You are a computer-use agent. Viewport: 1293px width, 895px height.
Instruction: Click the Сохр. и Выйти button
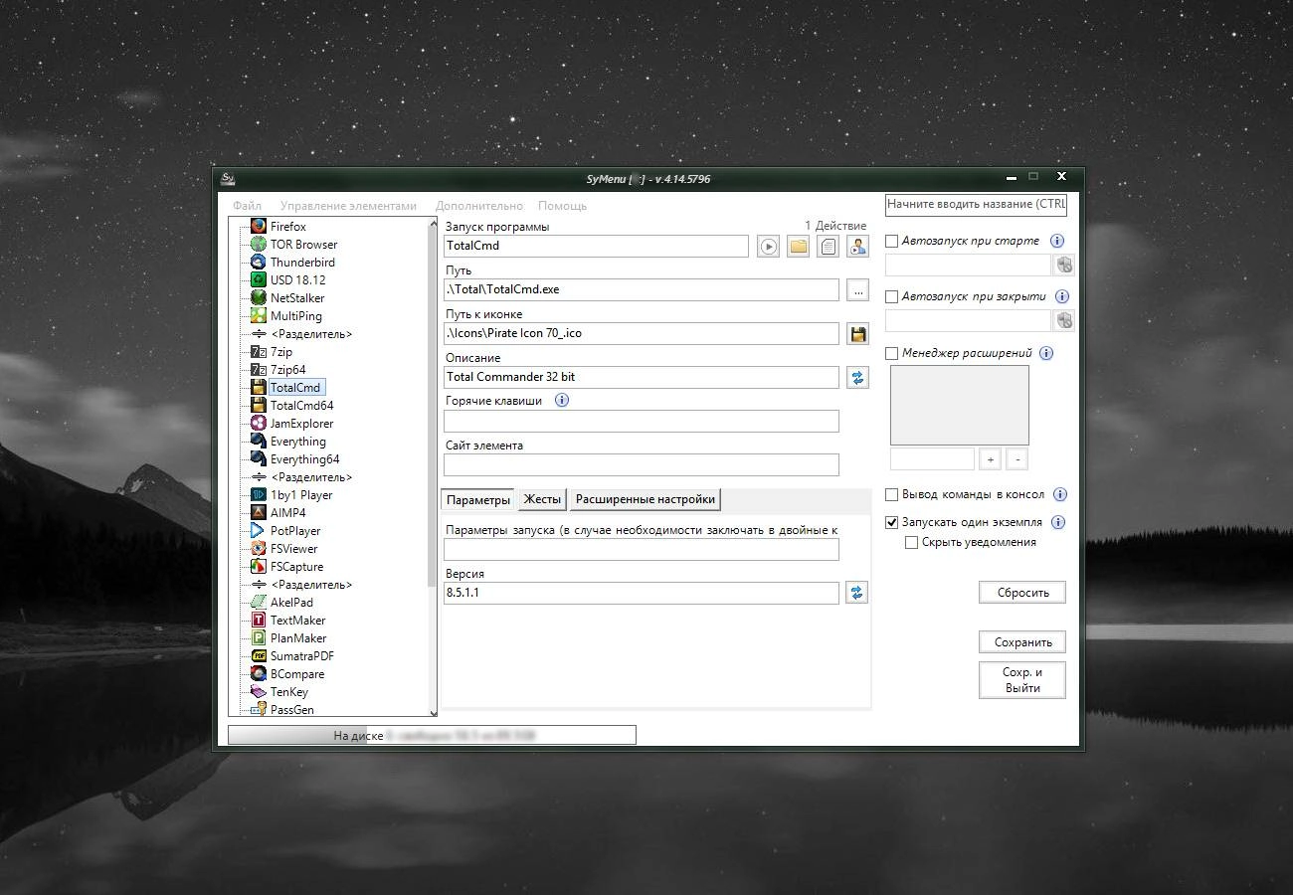pos(1022,680)
